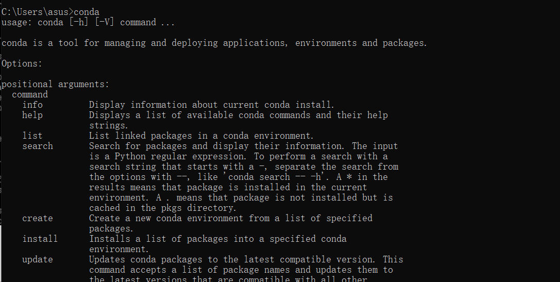Click 'search string that starts with a -' line
Viewport: 560px width, 282px height.
click(x=244, y=167)
